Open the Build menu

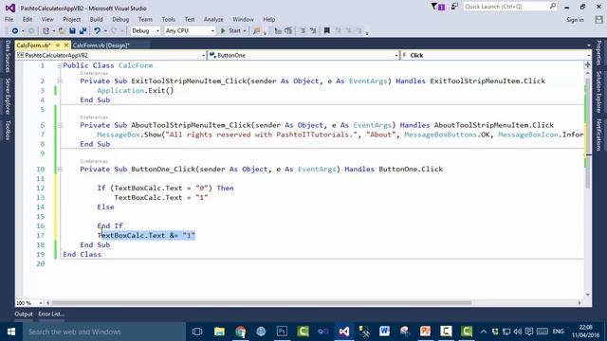click(x=96, y=19)
